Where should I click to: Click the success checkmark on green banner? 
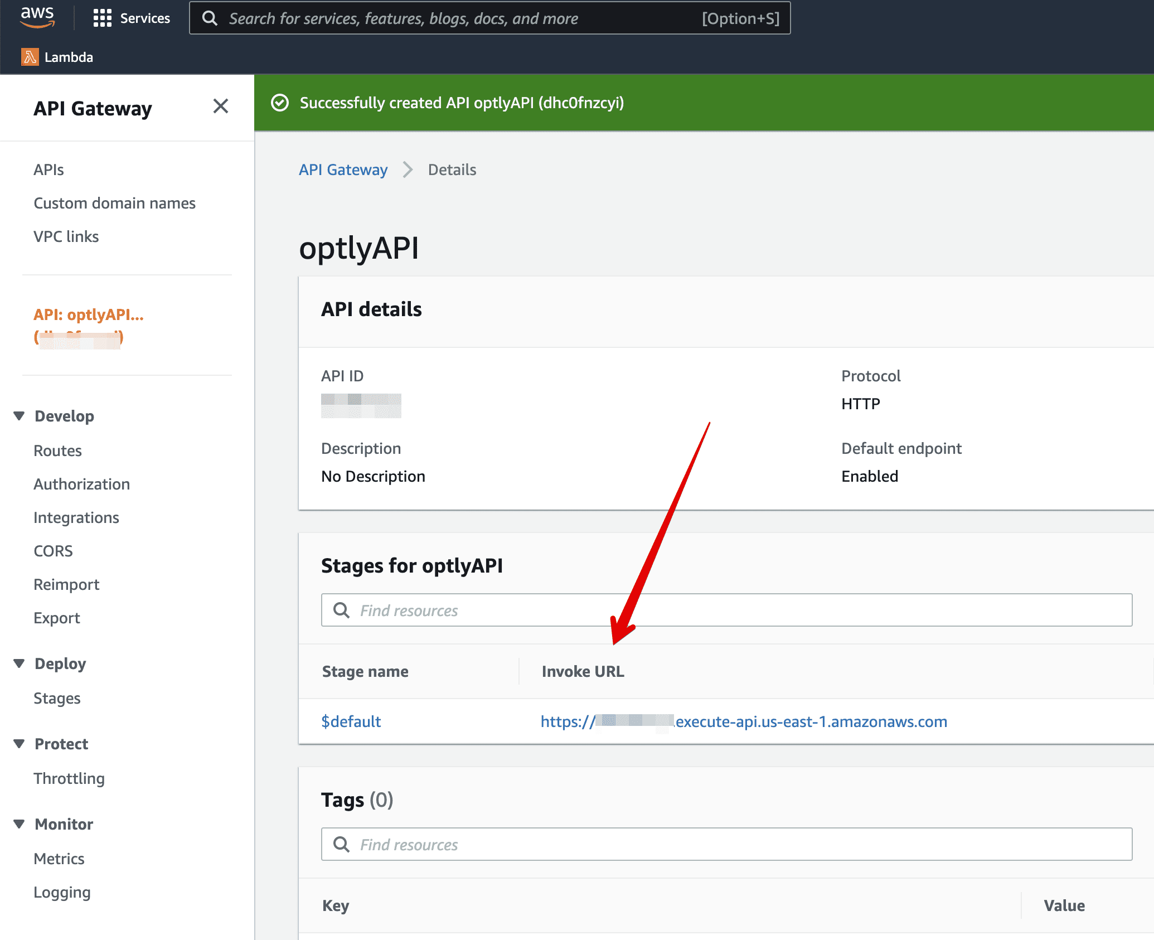click(x=280, y=103)
